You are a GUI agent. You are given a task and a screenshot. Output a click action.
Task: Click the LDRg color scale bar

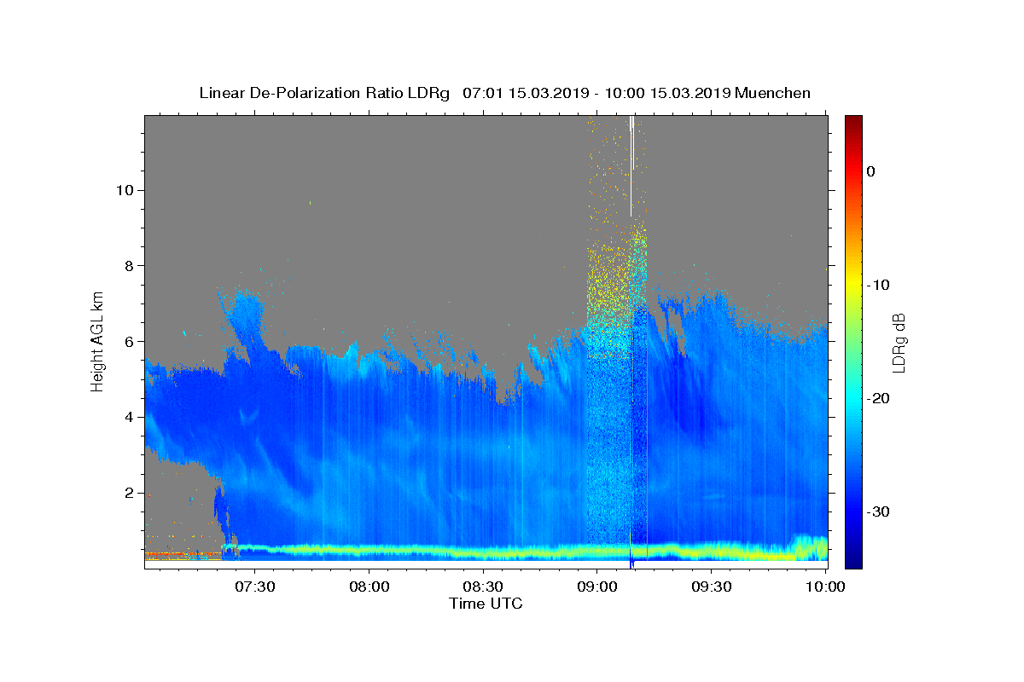click(x=853, y=342)
